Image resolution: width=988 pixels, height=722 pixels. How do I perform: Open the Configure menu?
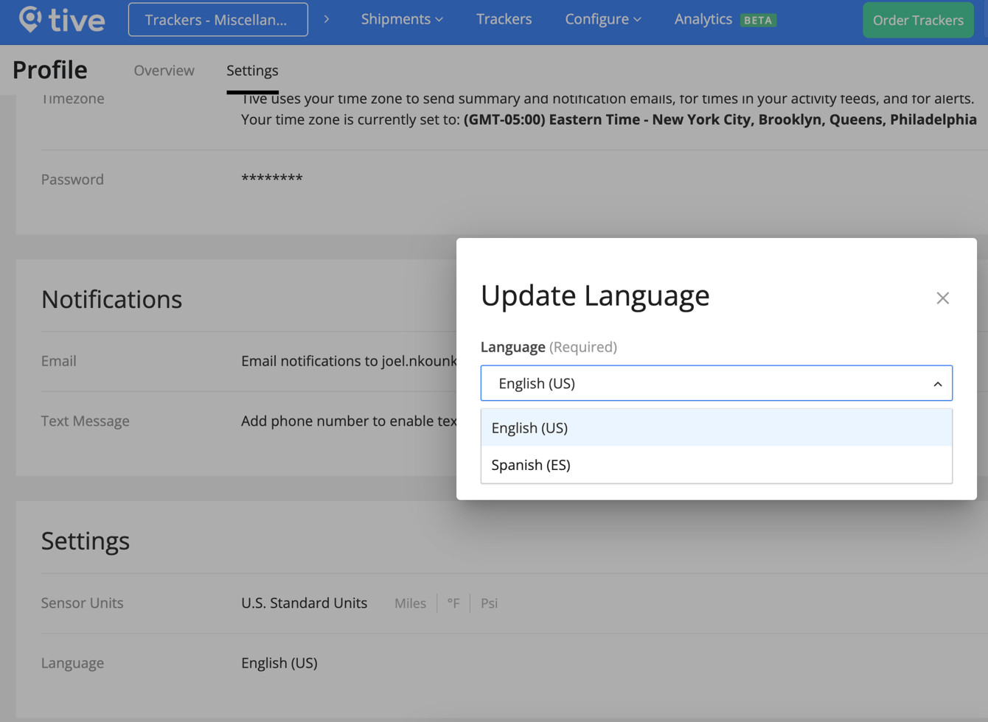pyautogui.click(x=597, y=20)
